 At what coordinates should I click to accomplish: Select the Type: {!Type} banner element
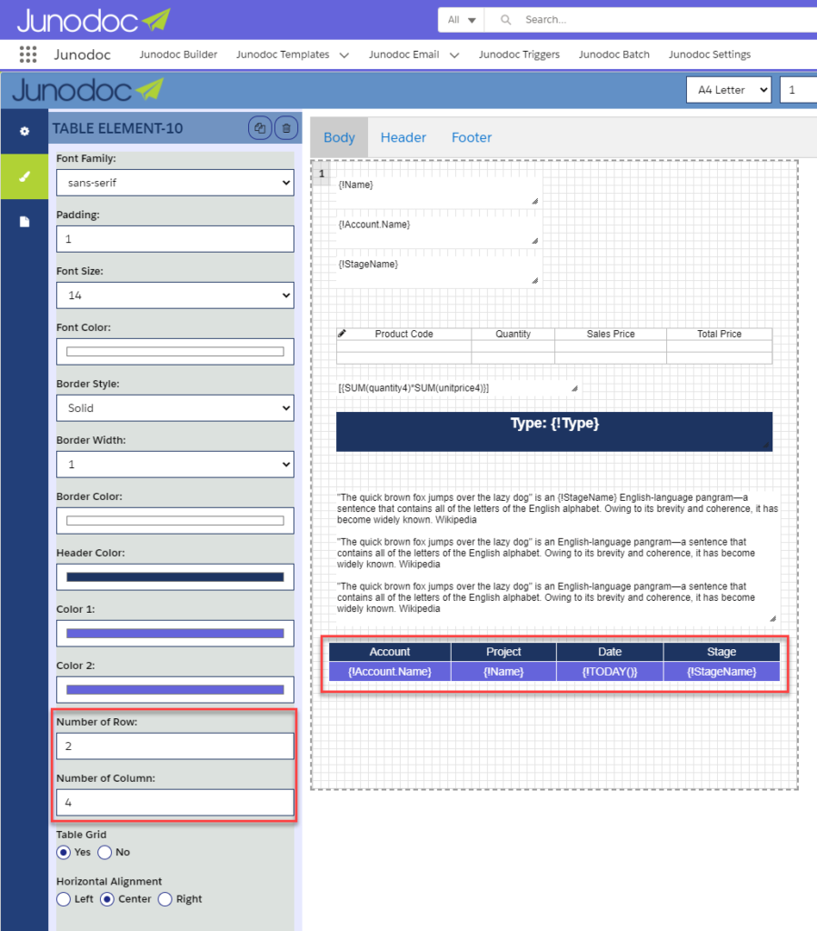click(x=554, y=432)
